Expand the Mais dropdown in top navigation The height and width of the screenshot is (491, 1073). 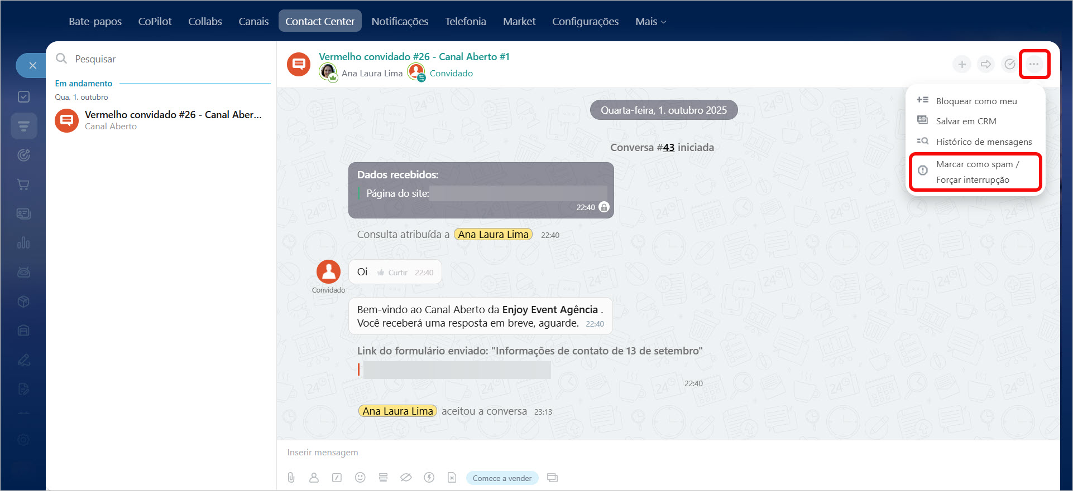coord(650,22)
